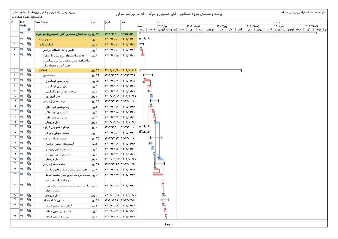The height and width of the screenshot is (239, 338).
Task: Click the indicator icon in اقدامات اولیه row
Action: pyautogui.click(x=29, y=44)
